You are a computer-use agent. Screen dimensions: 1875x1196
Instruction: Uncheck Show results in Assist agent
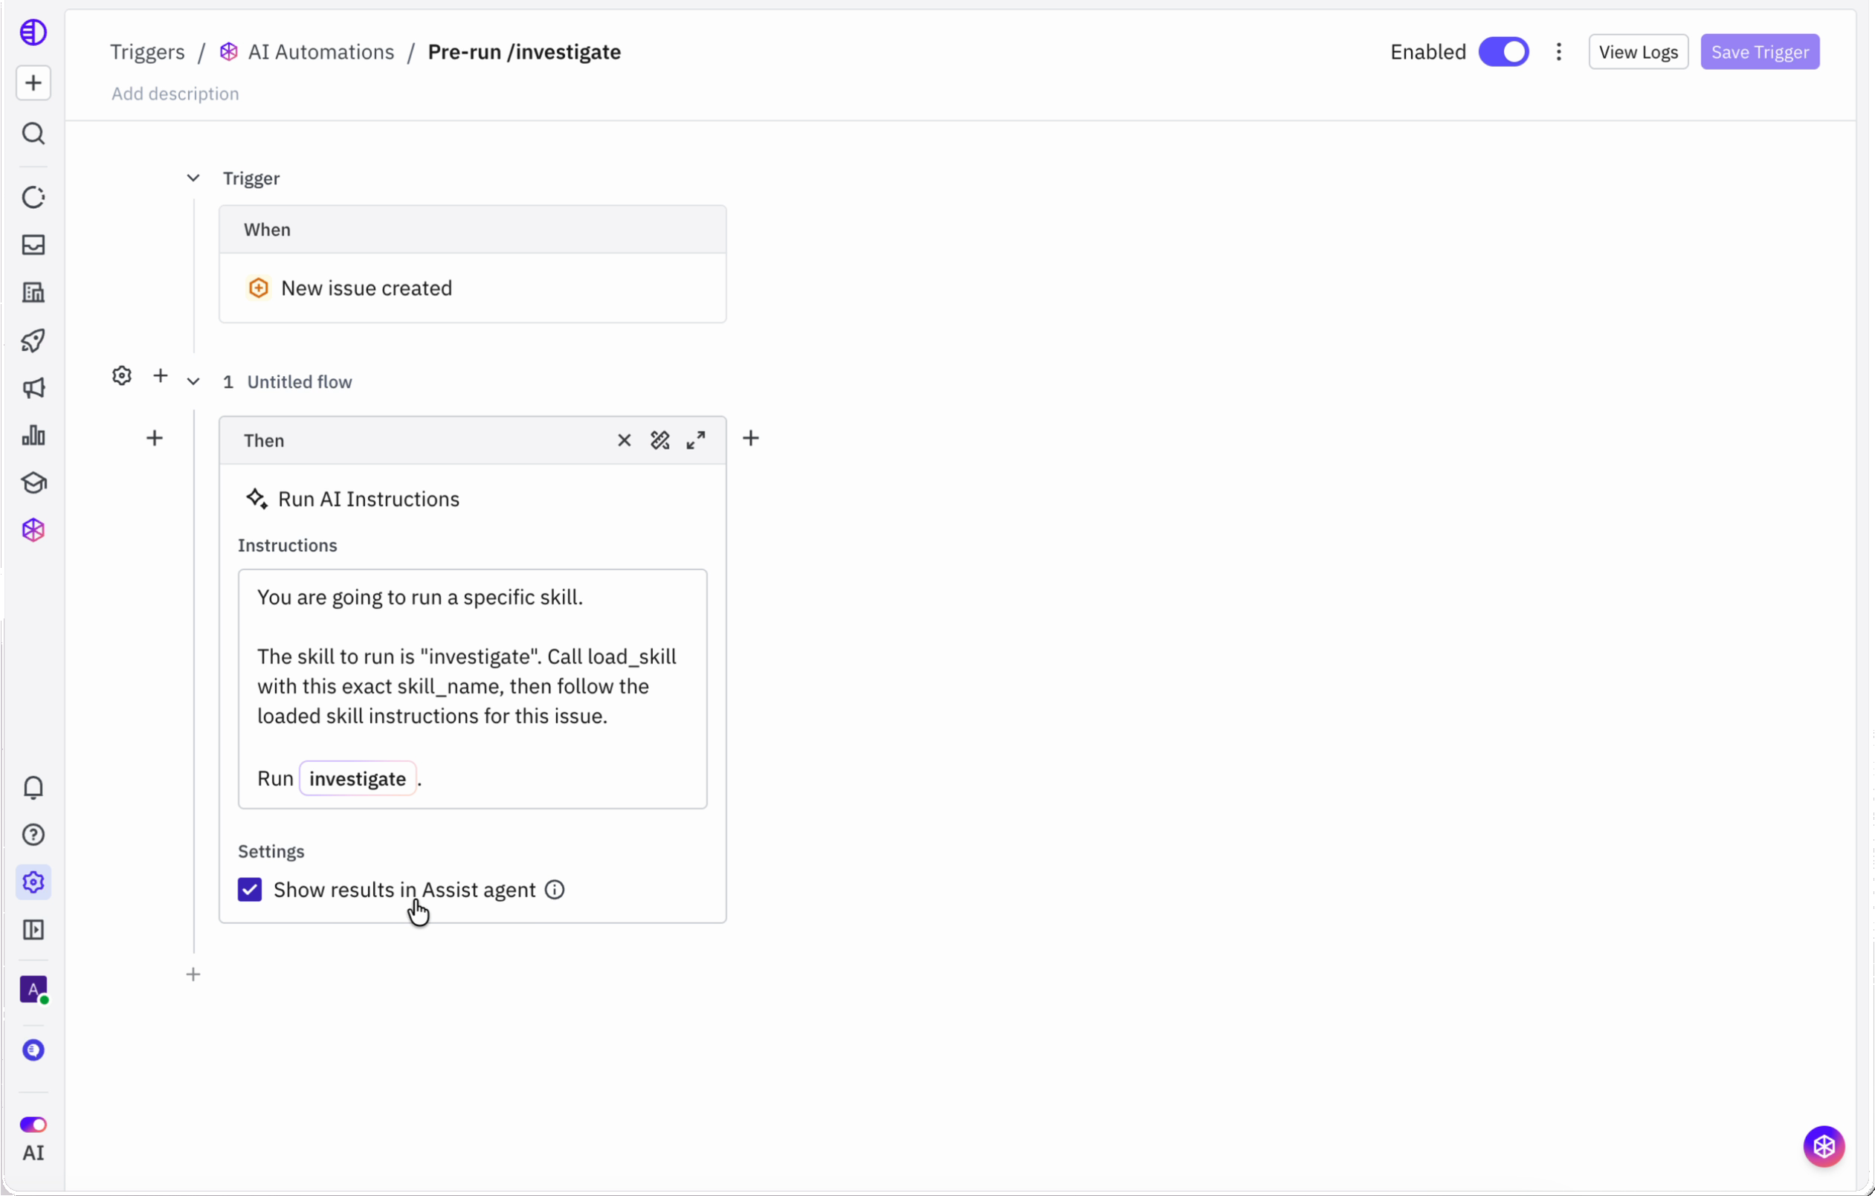click(249, 889)
